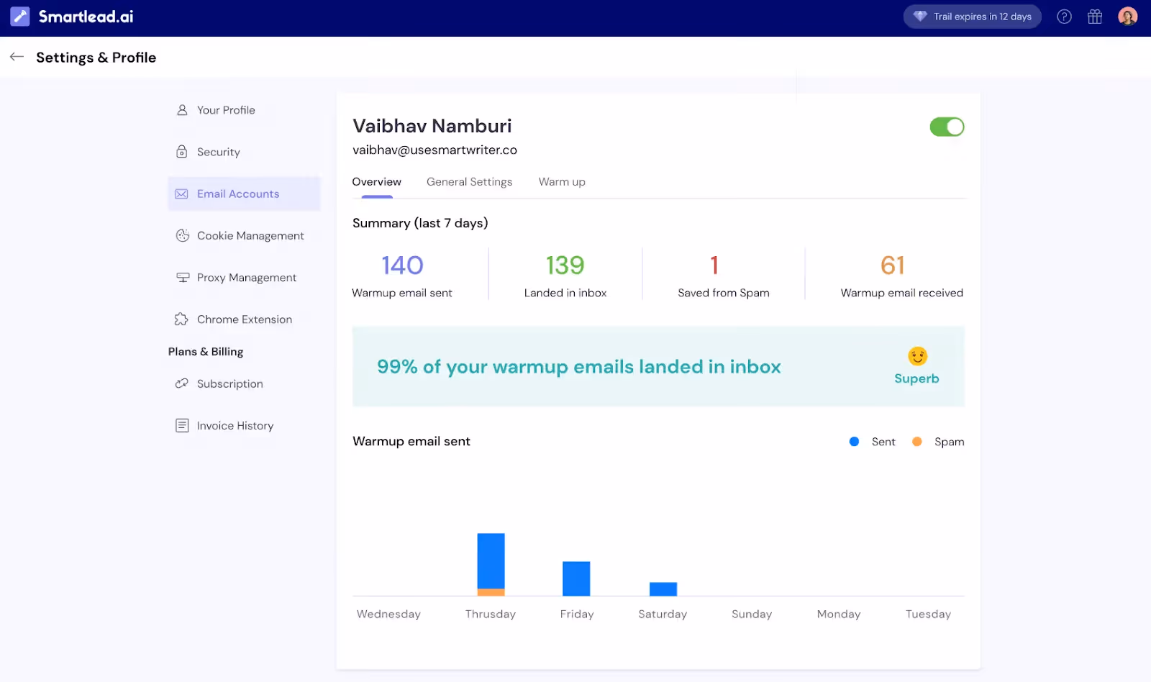Viewport: 1151px width, 682px height.
Task: Open Chrome Extension page
Action: tap(244, 319)
